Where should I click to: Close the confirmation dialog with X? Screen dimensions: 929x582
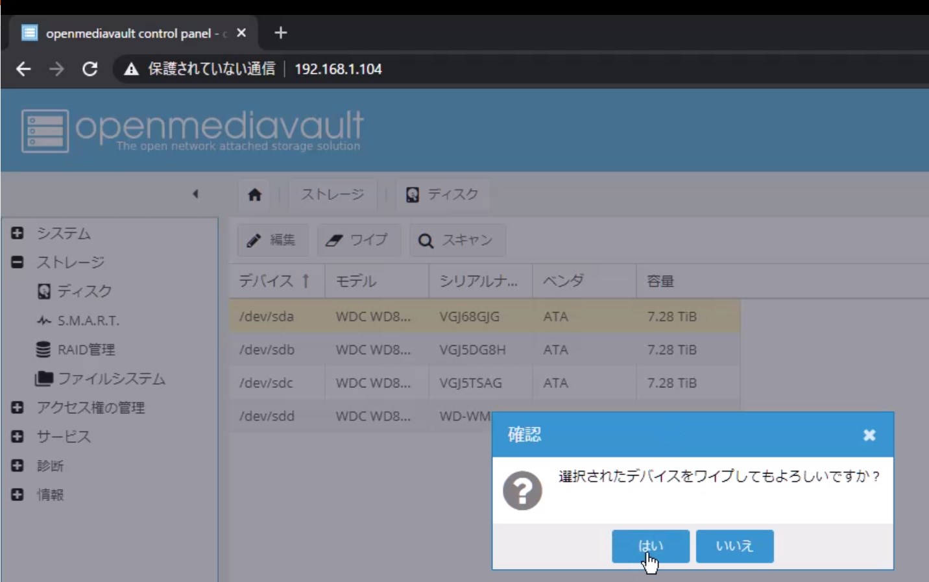tap(869, 435)
